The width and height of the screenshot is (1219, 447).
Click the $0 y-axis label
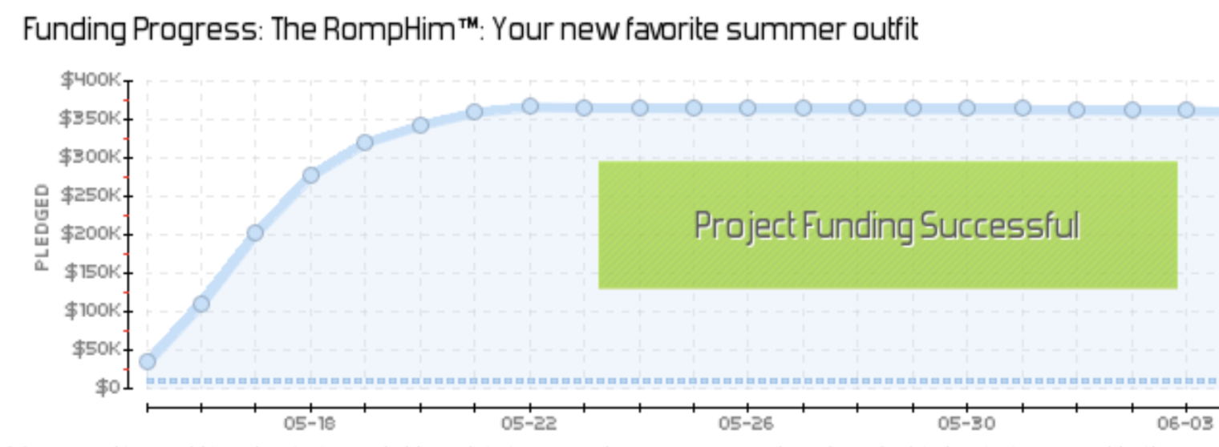click(108, 388)
